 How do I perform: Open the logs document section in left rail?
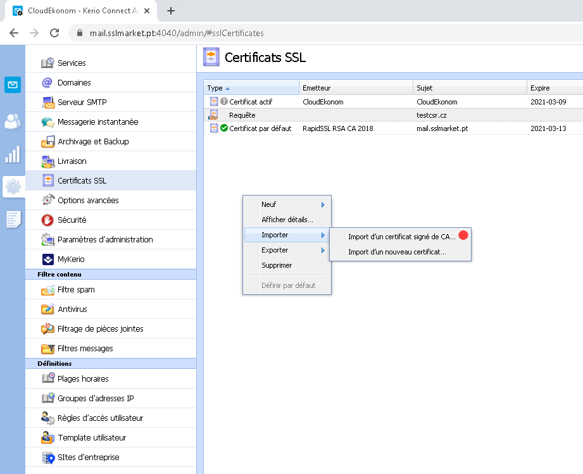point(13,220)
